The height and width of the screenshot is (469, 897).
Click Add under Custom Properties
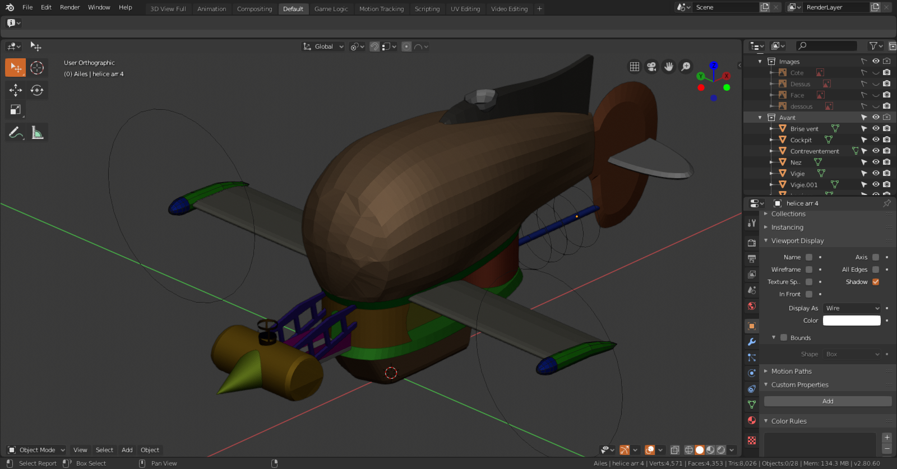click(827, 401)
